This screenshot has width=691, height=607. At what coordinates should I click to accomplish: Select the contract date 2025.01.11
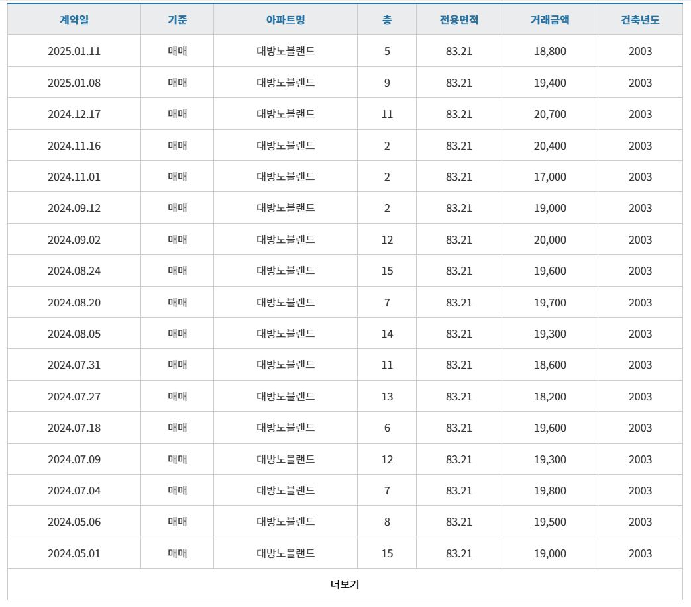tap(74, 51)
